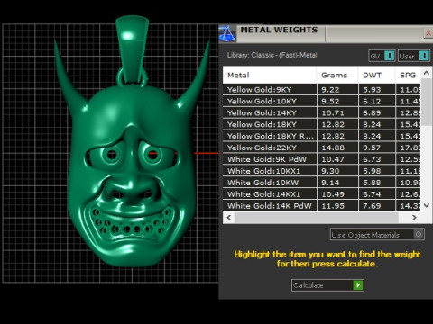Click the horizontal scroll right arrow
The height and width of the screenshot is (324, 433).
(x=414, y=218)
